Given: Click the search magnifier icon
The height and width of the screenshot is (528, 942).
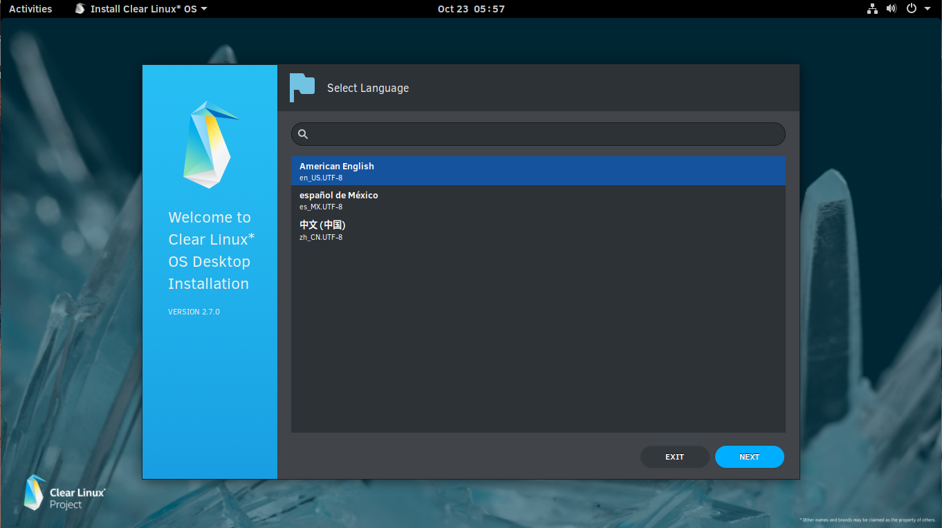Looking at the screenshot, I should (x=303, y=134).
